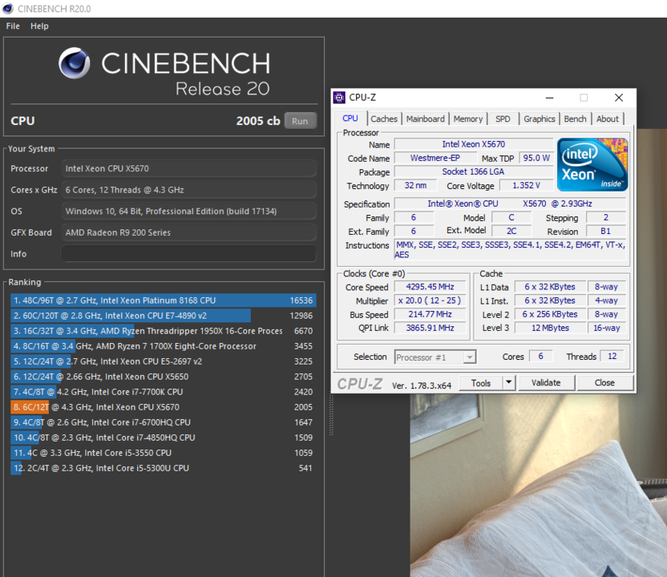
Task: Select ranking entry Core i7-4850HQ
Action: pyautogui.click(x=164, y=438)
